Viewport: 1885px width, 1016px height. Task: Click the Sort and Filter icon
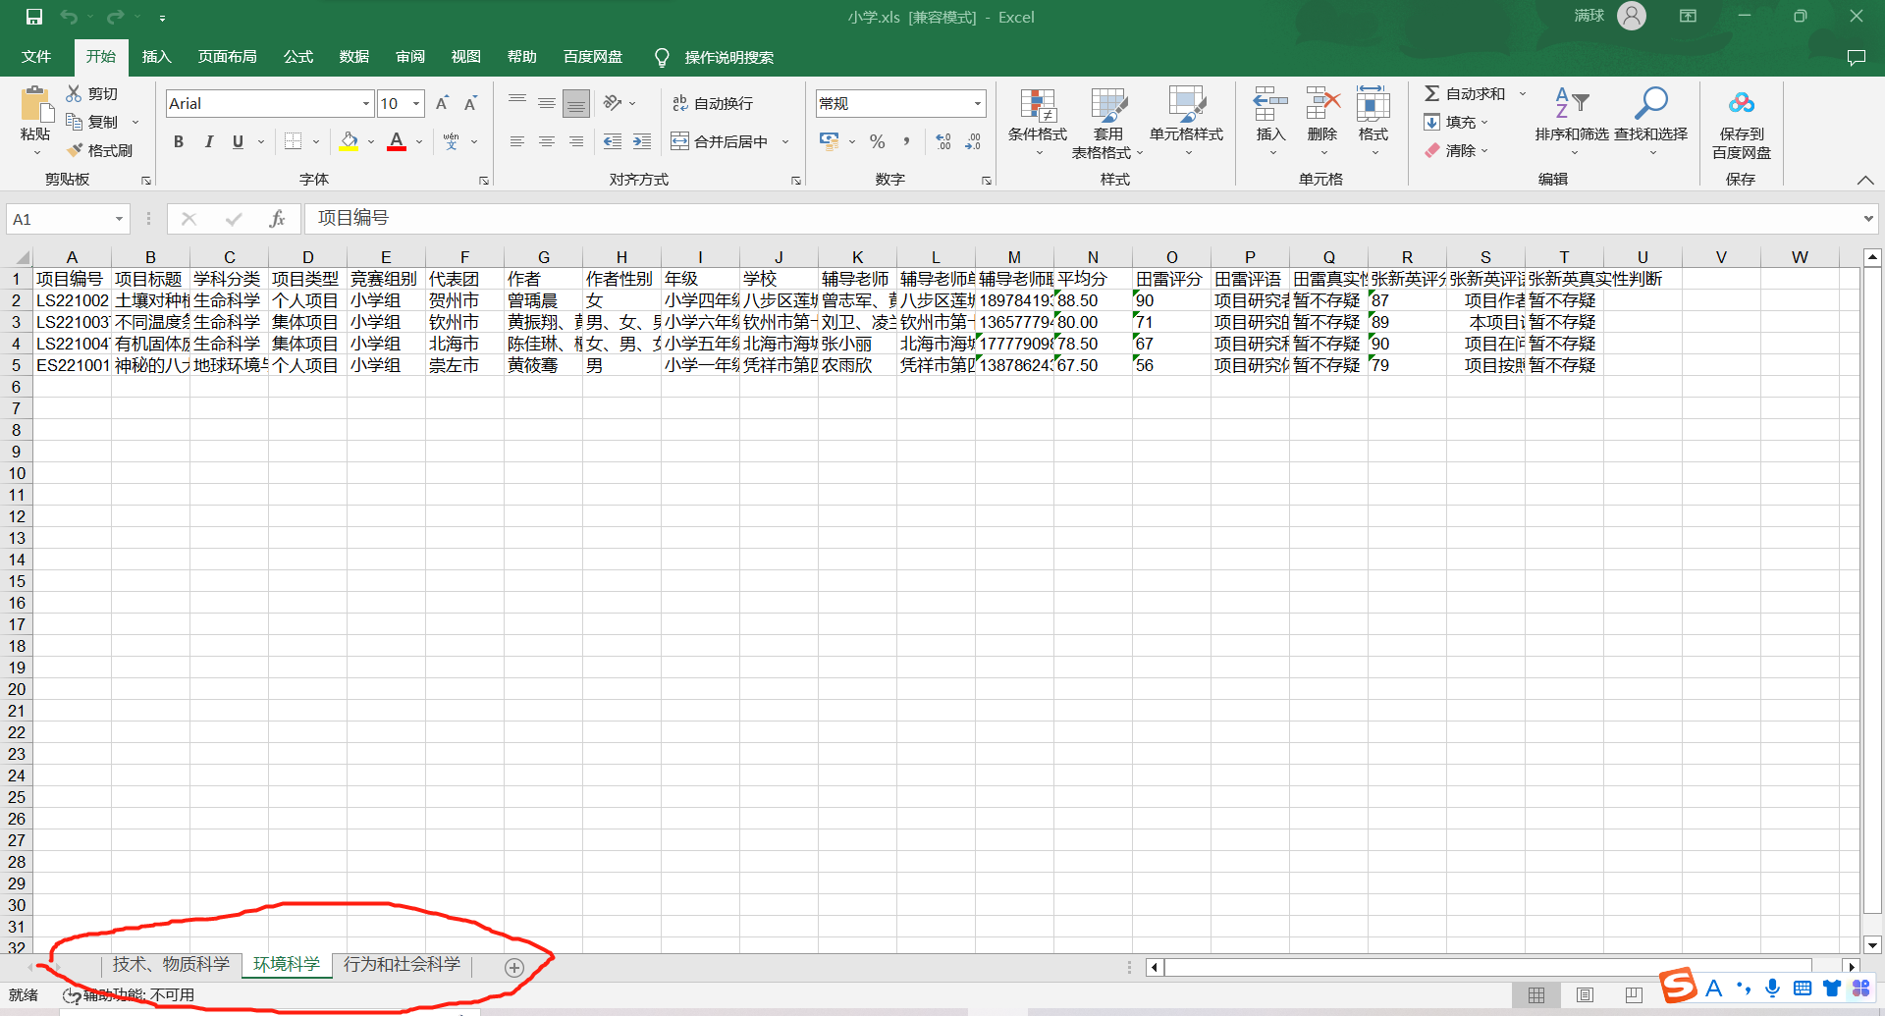click(1572, 103)
